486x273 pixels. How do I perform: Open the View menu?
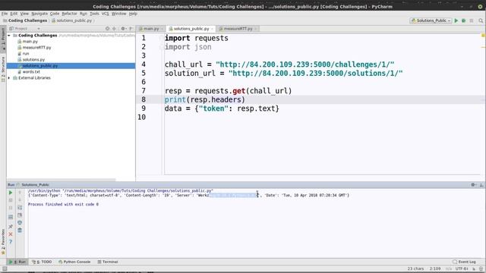click(24, 14)
